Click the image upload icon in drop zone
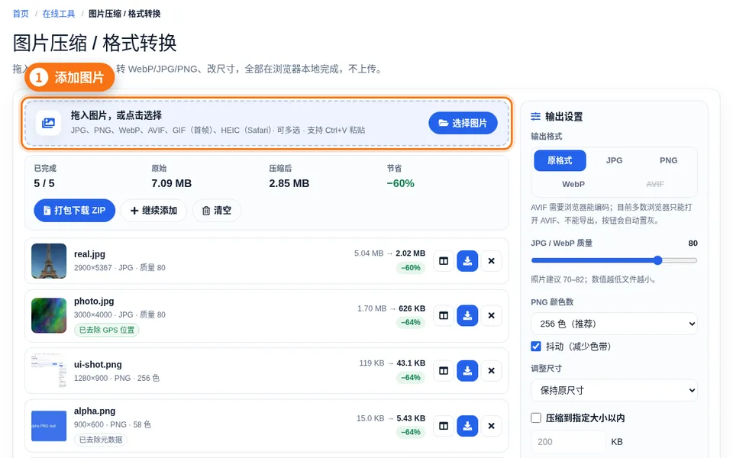The width and height of the screenshot is (733, 458). (49, 123)
